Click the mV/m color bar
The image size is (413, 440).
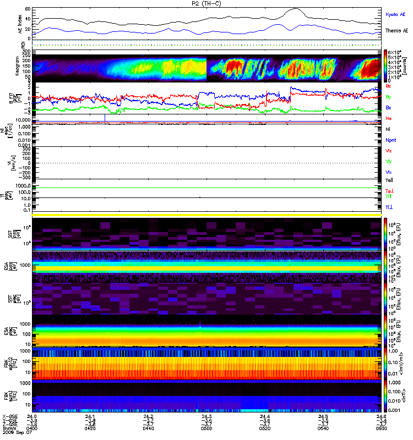(x=385, y=364)
